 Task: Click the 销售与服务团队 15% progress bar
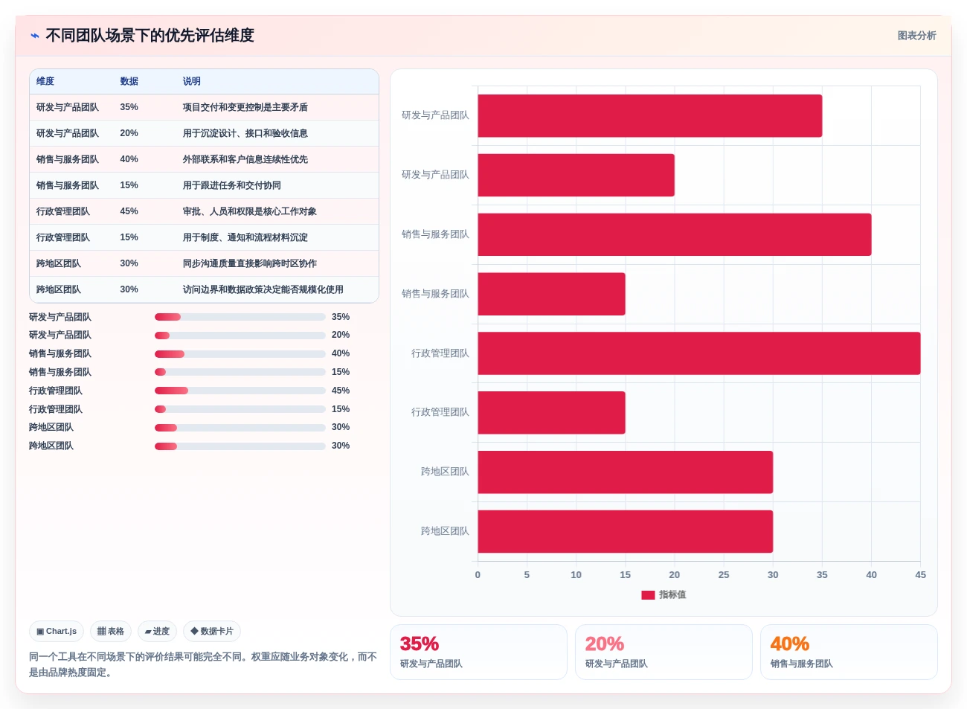[240, 372]
